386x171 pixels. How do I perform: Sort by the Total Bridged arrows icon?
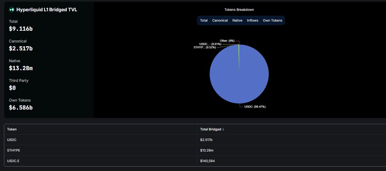point(223,130)
